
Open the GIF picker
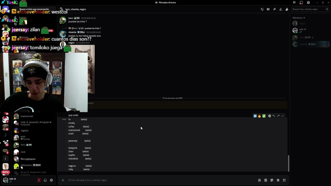click(x=266, y=180)
